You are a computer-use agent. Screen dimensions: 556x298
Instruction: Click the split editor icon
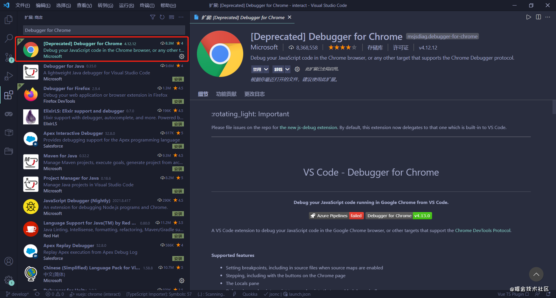pyautogui.click(x=538, y=17)
